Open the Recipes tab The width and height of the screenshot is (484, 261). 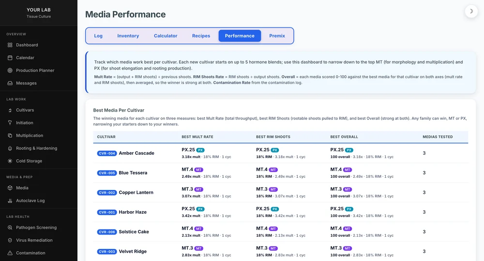(201, 36)
